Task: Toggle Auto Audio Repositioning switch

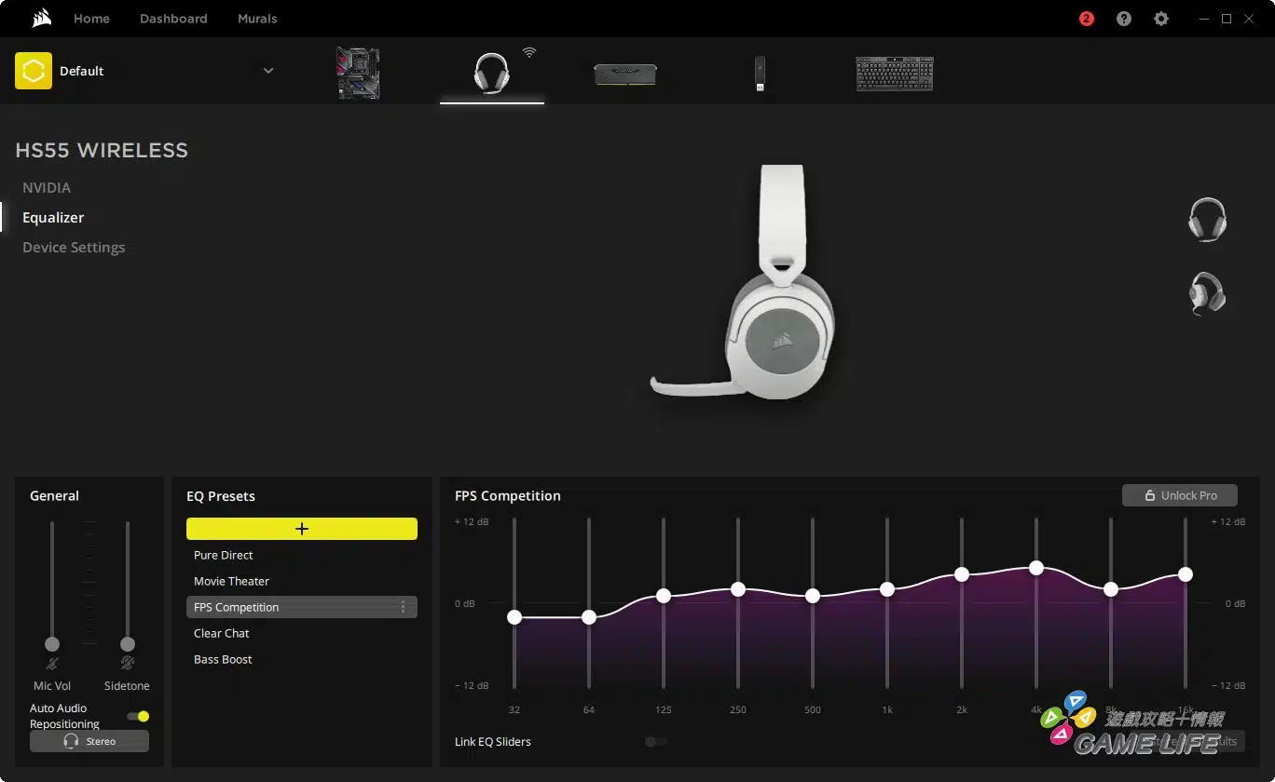Action: (138, 716)
